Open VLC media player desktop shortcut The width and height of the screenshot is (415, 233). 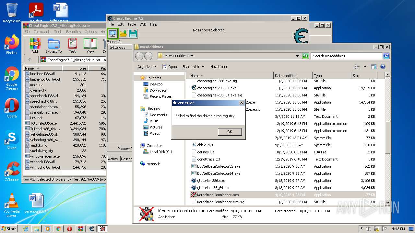pyautogui.click(x=12, y=205)
